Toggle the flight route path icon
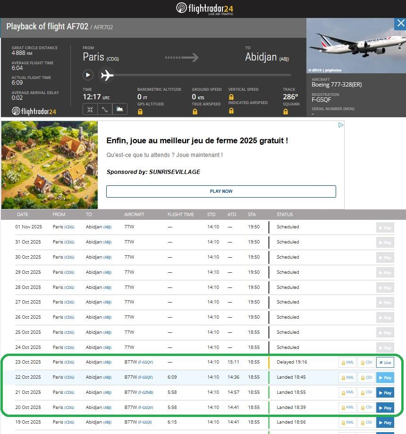406x434 pixels. pos(105,109)
